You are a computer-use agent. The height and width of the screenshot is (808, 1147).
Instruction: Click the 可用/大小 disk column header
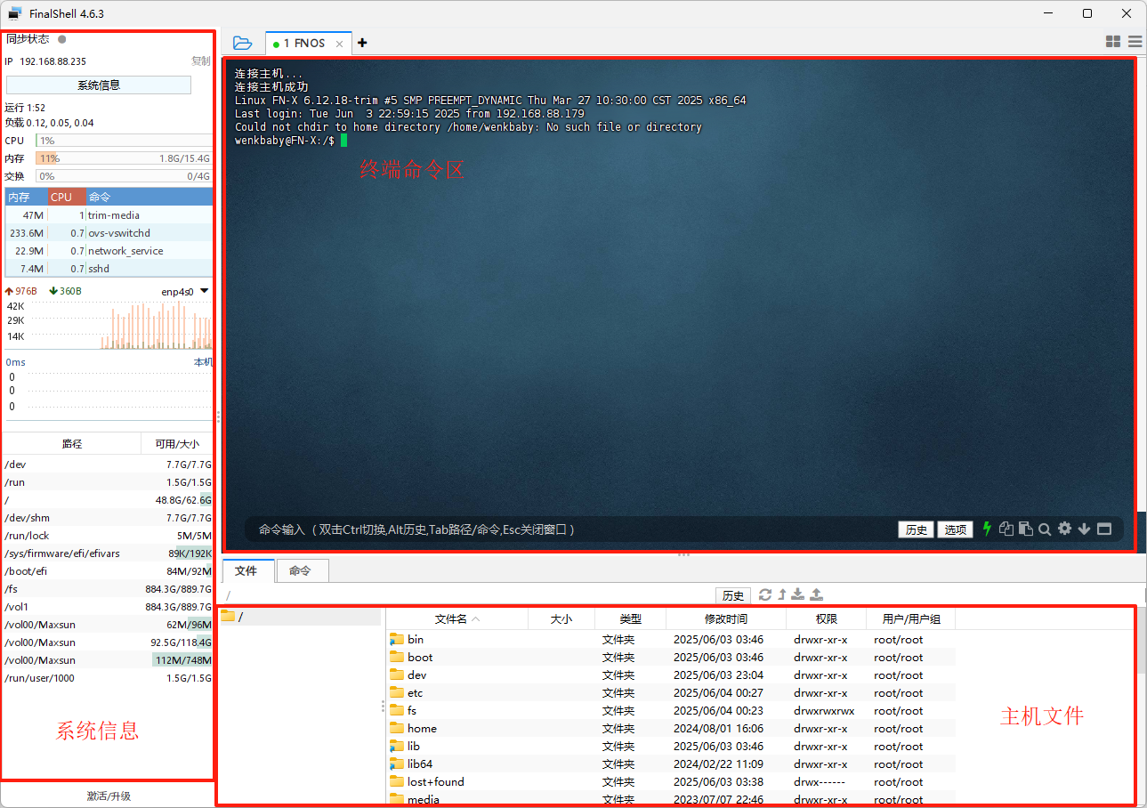[x=177, y=443]
